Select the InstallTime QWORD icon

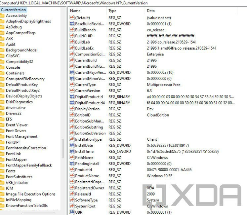coord(72,151)
